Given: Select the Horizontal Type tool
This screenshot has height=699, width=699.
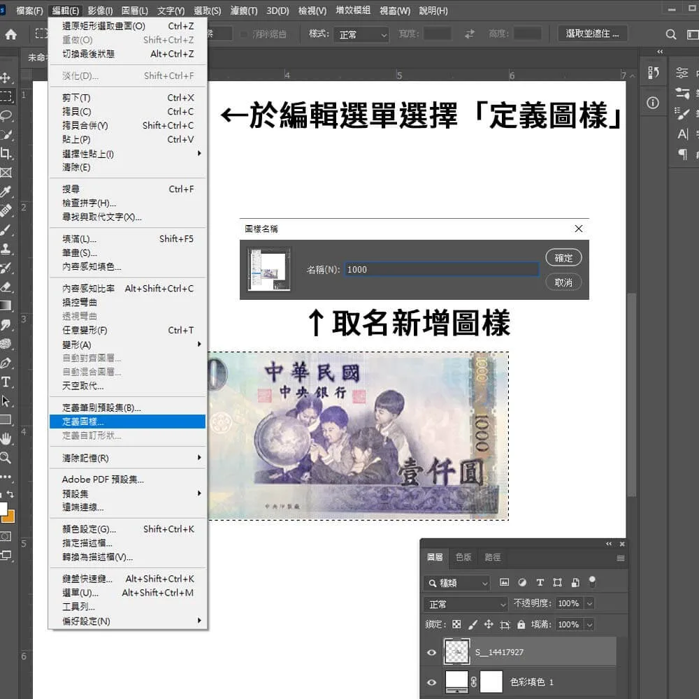Looking at the screenshot, I should [6, 382].
